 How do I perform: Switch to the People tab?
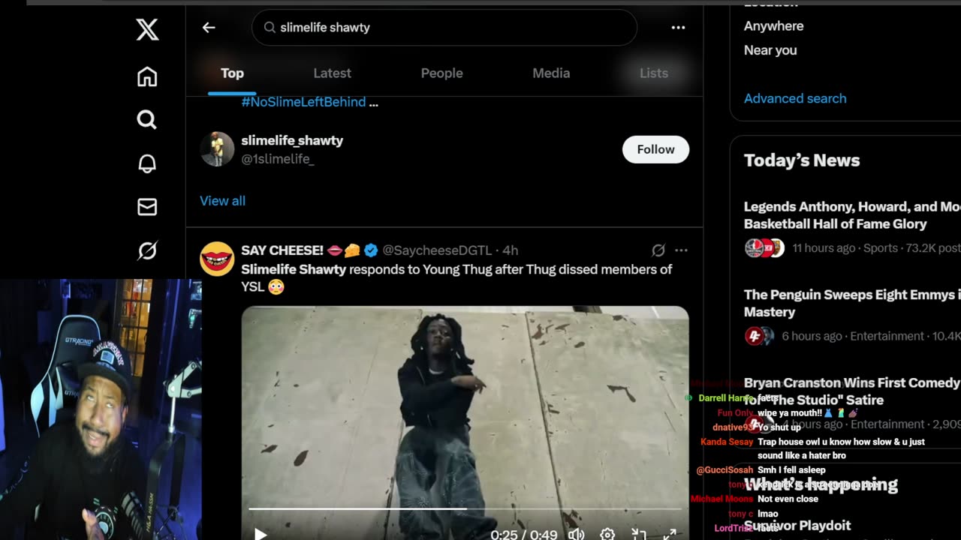coord(441,73)
